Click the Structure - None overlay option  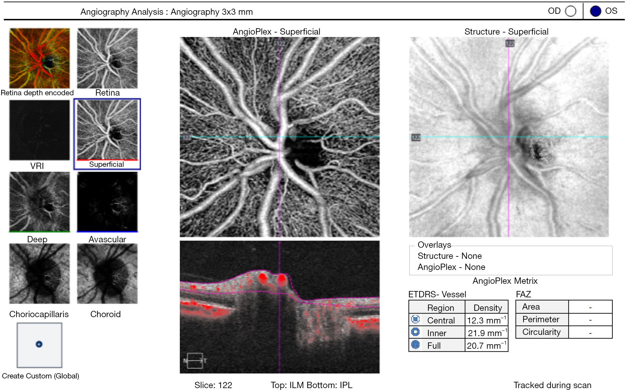click(x=450, y=256)
